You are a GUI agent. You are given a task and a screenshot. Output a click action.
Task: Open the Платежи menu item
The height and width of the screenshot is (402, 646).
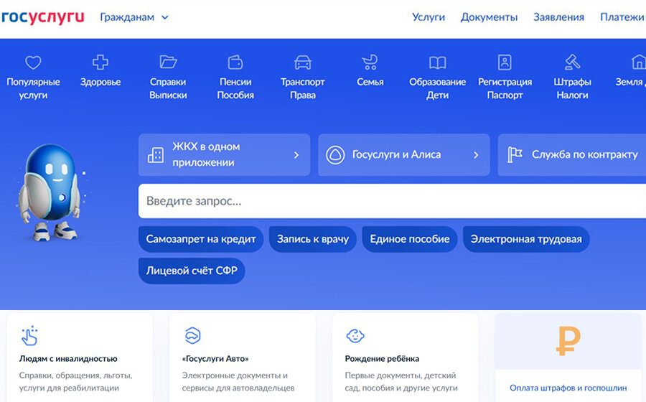coord(622,17)
